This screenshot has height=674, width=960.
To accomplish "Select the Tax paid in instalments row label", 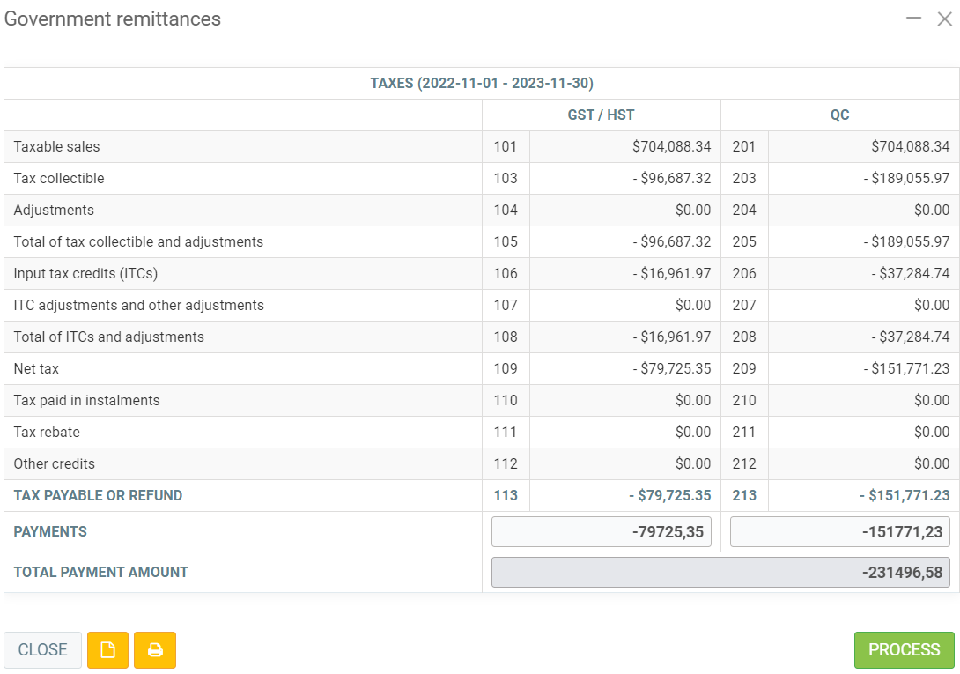I will tap(86, 401).
